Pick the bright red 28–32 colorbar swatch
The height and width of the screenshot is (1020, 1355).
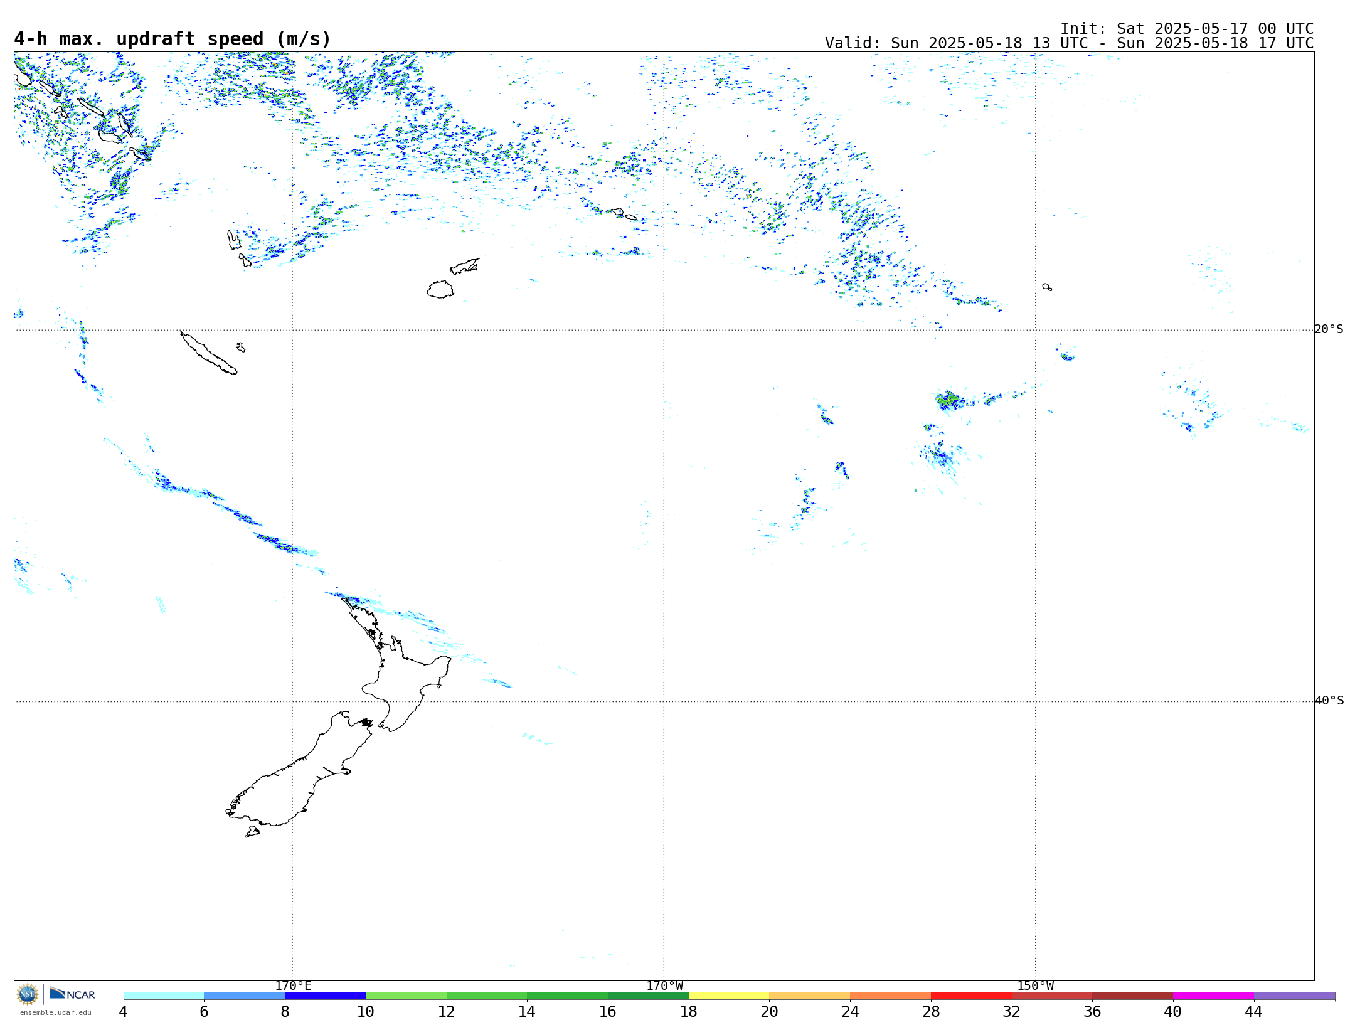point(971,996)
